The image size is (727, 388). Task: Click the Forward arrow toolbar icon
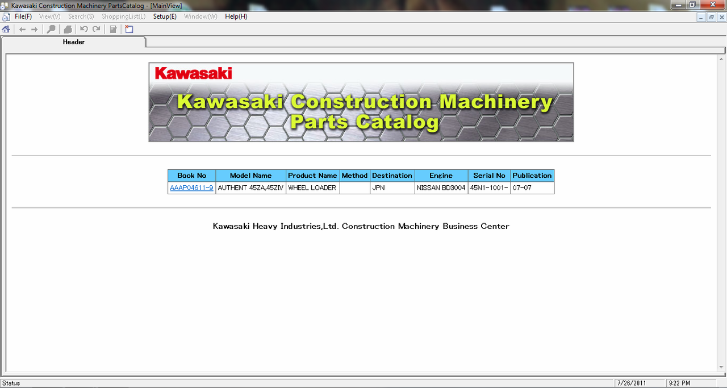click(35, 29)
